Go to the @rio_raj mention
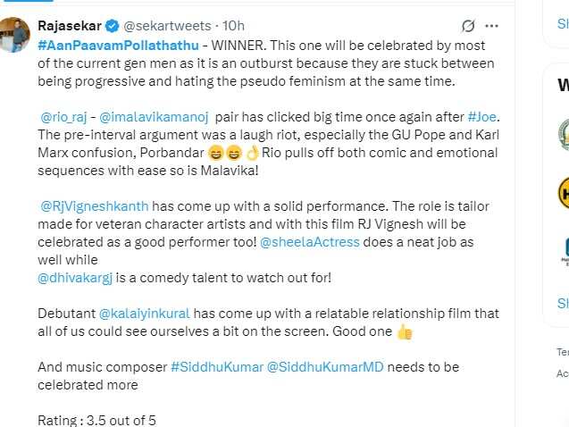The width and height of the screenshot is (569, 427). click(x=64, y=116)
